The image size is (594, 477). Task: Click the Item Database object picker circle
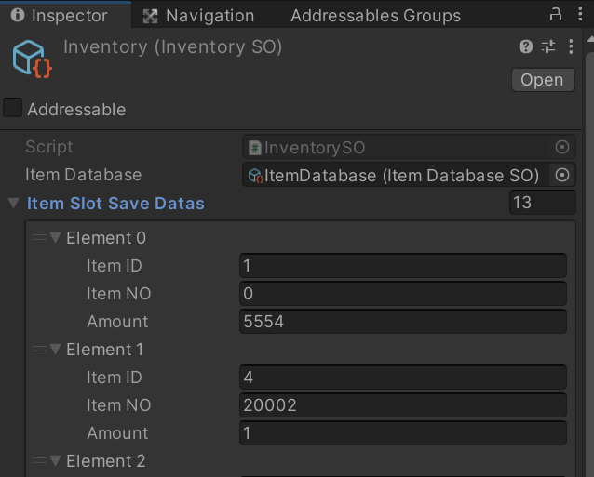(562, 175)
